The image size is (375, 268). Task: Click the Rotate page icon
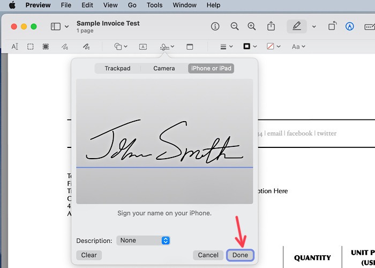[x=333, y=26]
